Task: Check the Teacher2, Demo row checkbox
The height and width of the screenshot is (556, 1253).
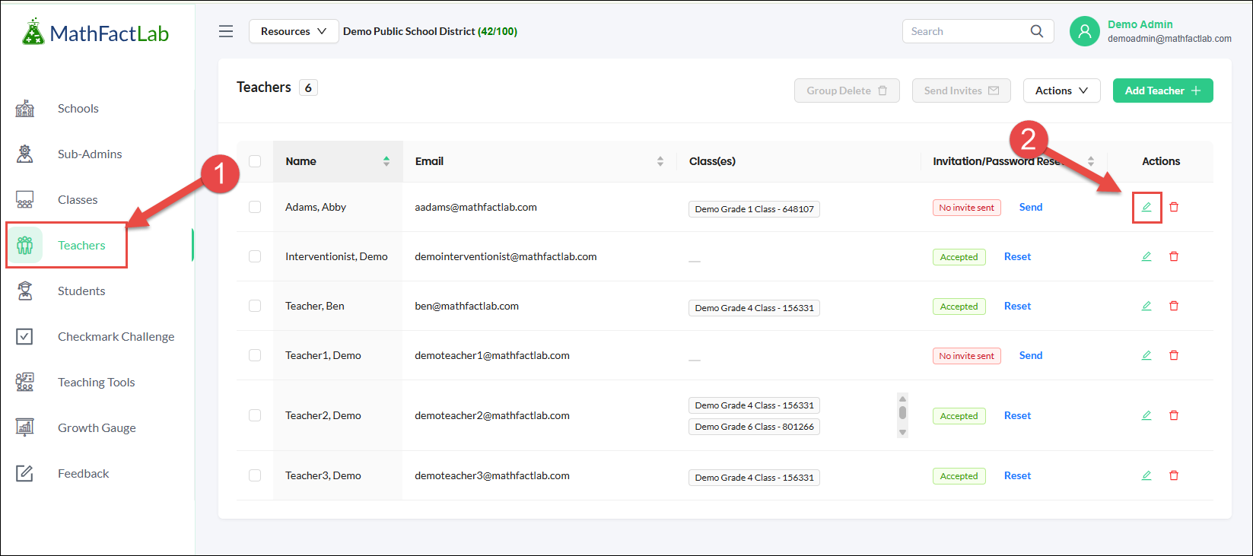Action: tap(255, 415)
